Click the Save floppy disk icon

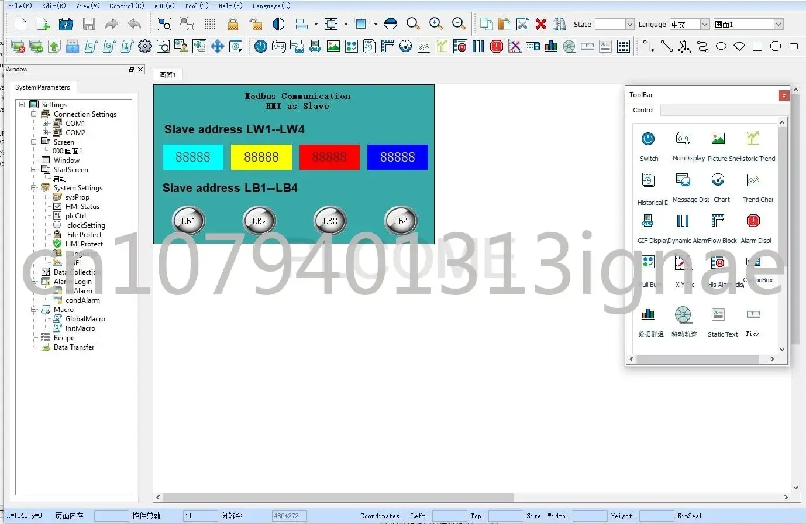point(89,24)
